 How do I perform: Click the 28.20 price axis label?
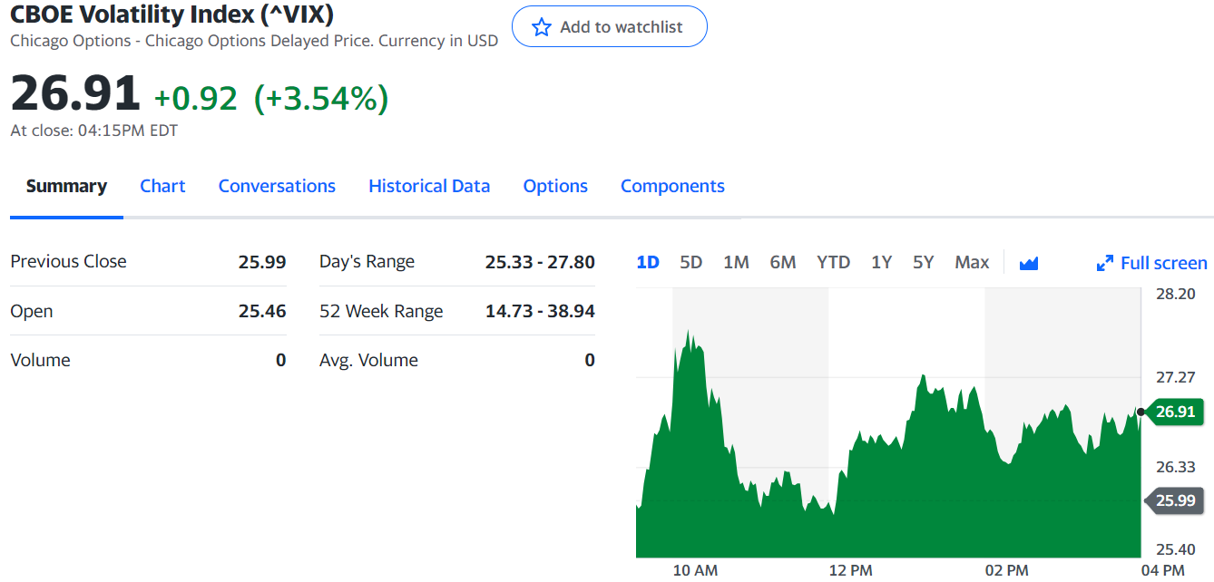pos(1175,294)
